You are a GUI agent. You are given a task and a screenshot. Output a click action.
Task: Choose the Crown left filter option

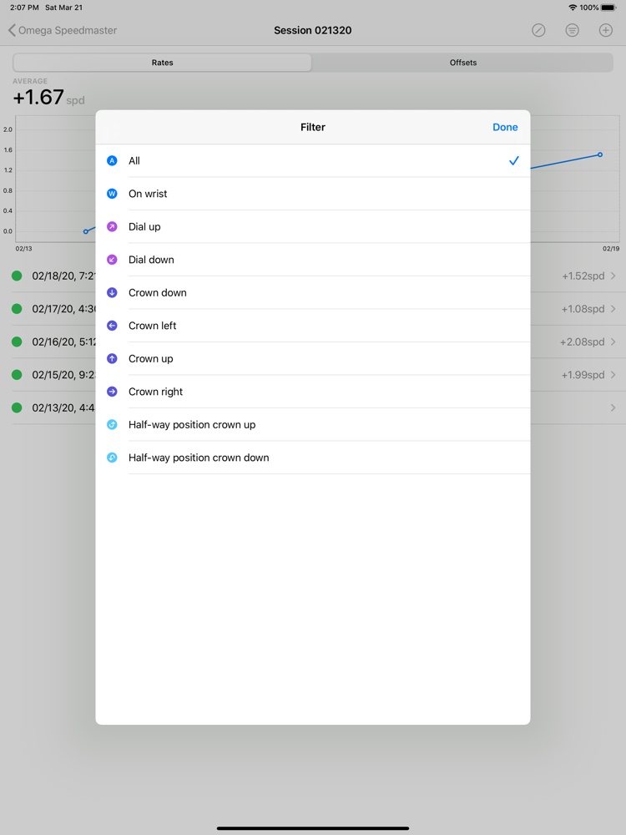[312, 326]
